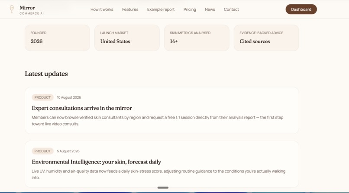The height and width of the screenshot is (193, 349).
Task: Click the Mirror Commerce AI brand name
Action: 31,10
